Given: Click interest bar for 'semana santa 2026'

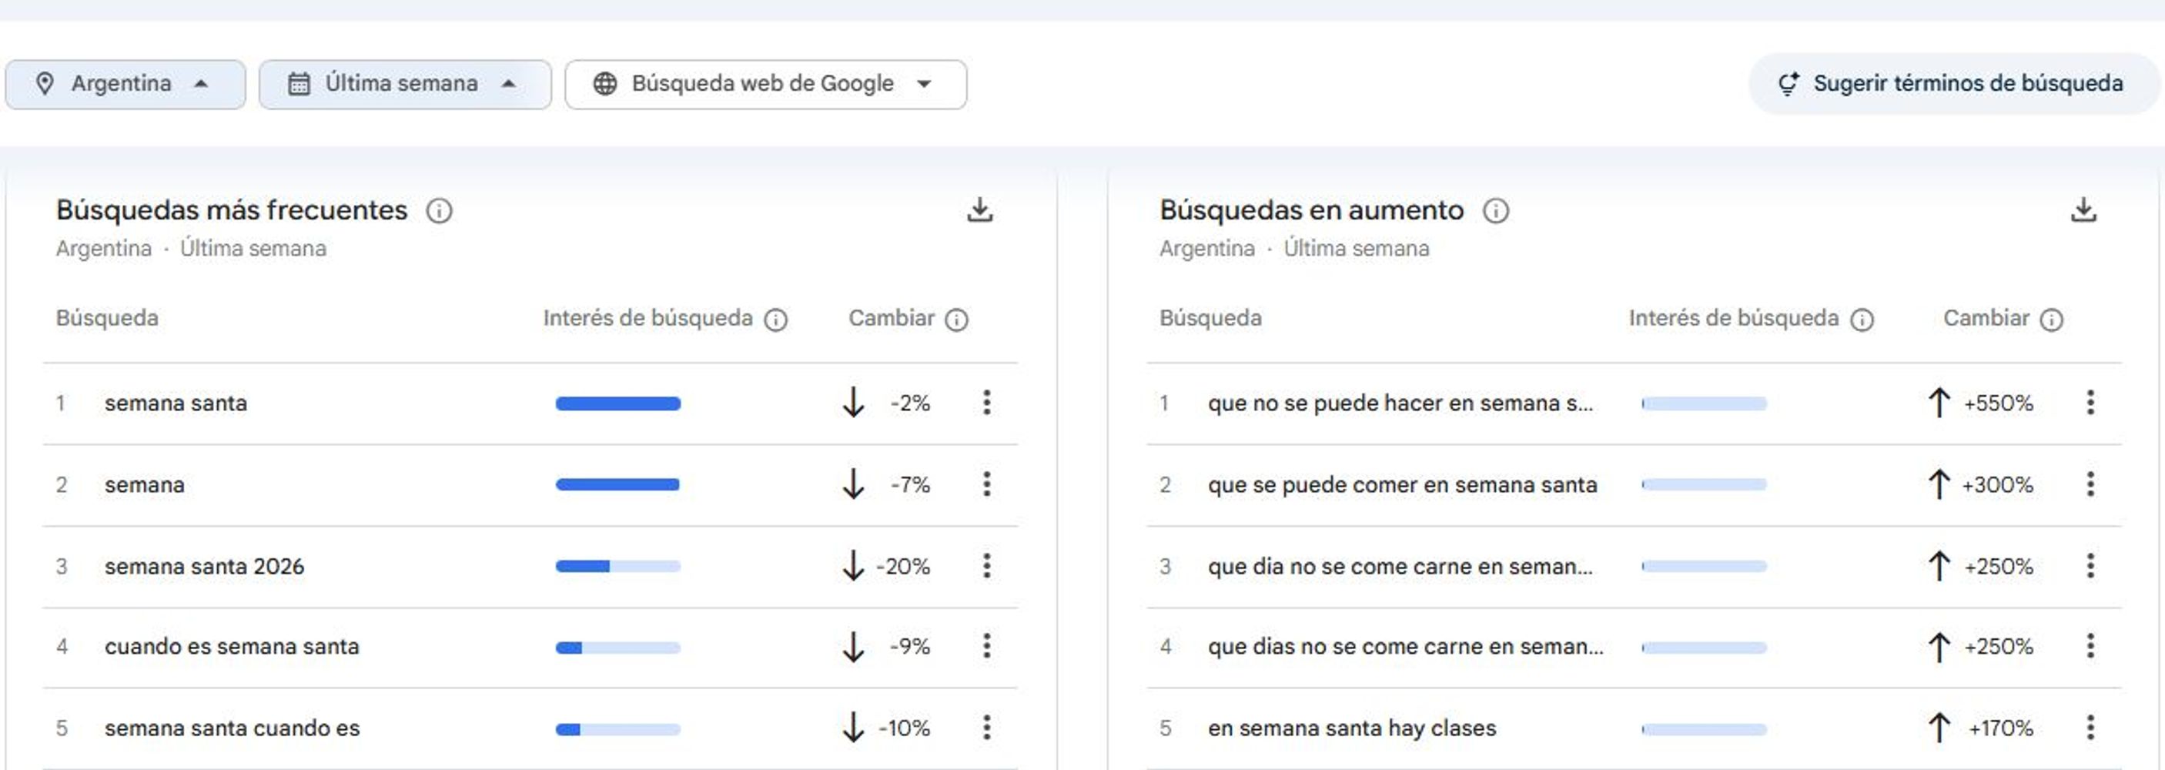Looking at the screenshot, I should (x=617, y=567).
